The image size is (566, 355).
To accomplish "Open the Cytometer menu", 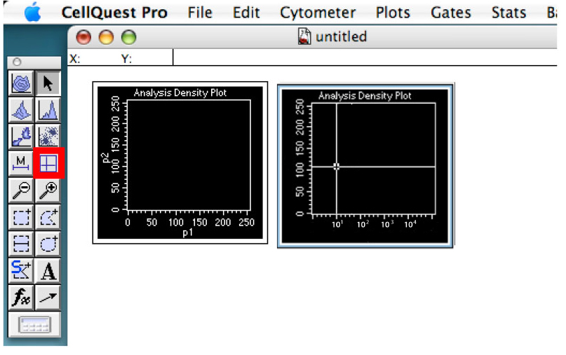I will 318,13.
